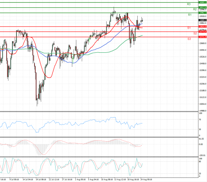The height and width of the screenshot is (182, 207).
Task: Click the 24 Aug 00:16 date label
Action: tap(146, 180)
